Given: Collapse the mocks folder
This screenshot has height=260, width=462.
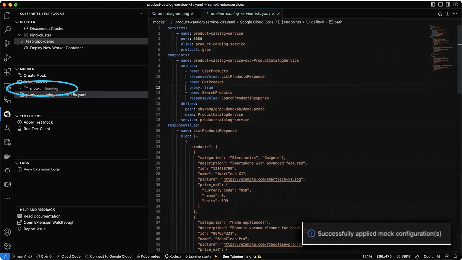Looking at the screenshot, I should [x=20, y=89].
